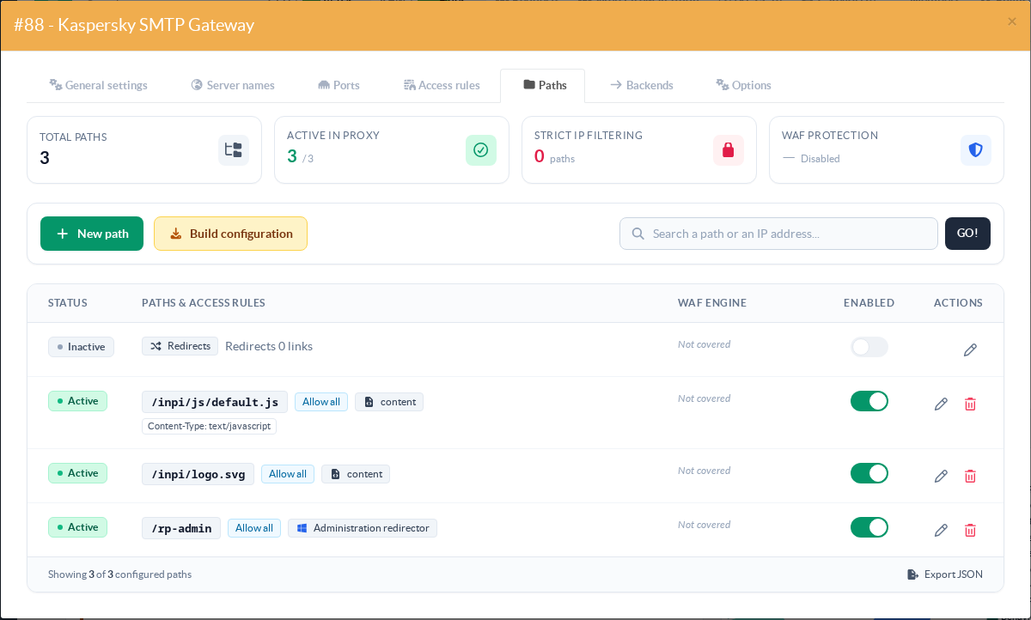Select the Paths tab
1031x620 pixels.
point(543,85)
